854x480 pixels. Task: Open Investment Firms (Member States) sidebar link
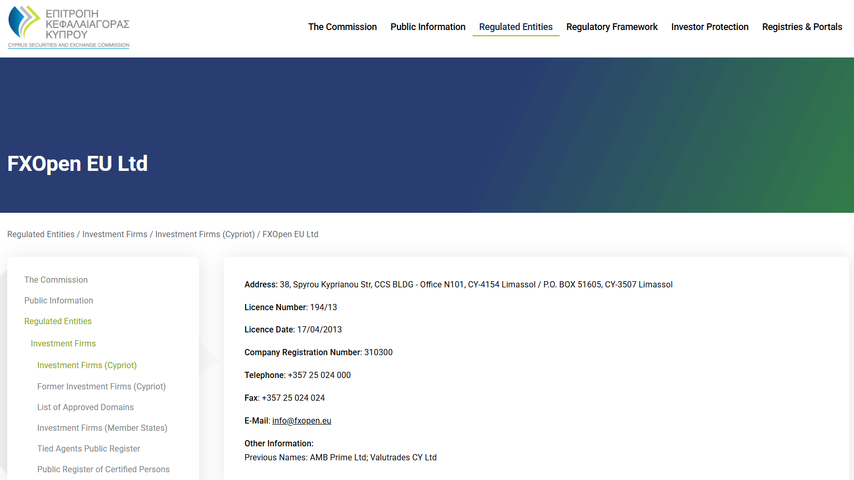tap(102, 428)
